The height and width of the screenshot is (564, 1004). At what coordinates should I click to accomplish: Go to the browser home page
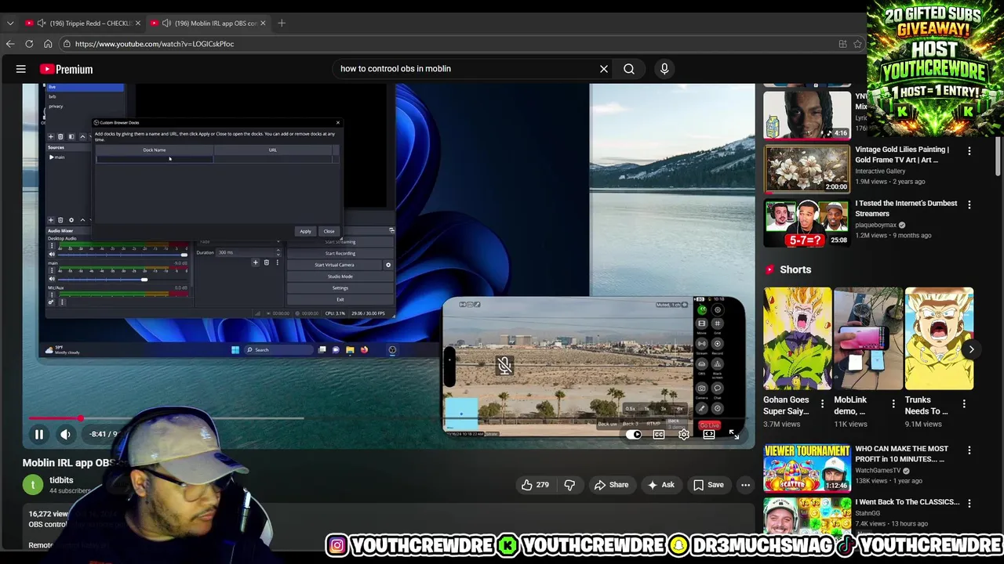click(x=48, y=44)
